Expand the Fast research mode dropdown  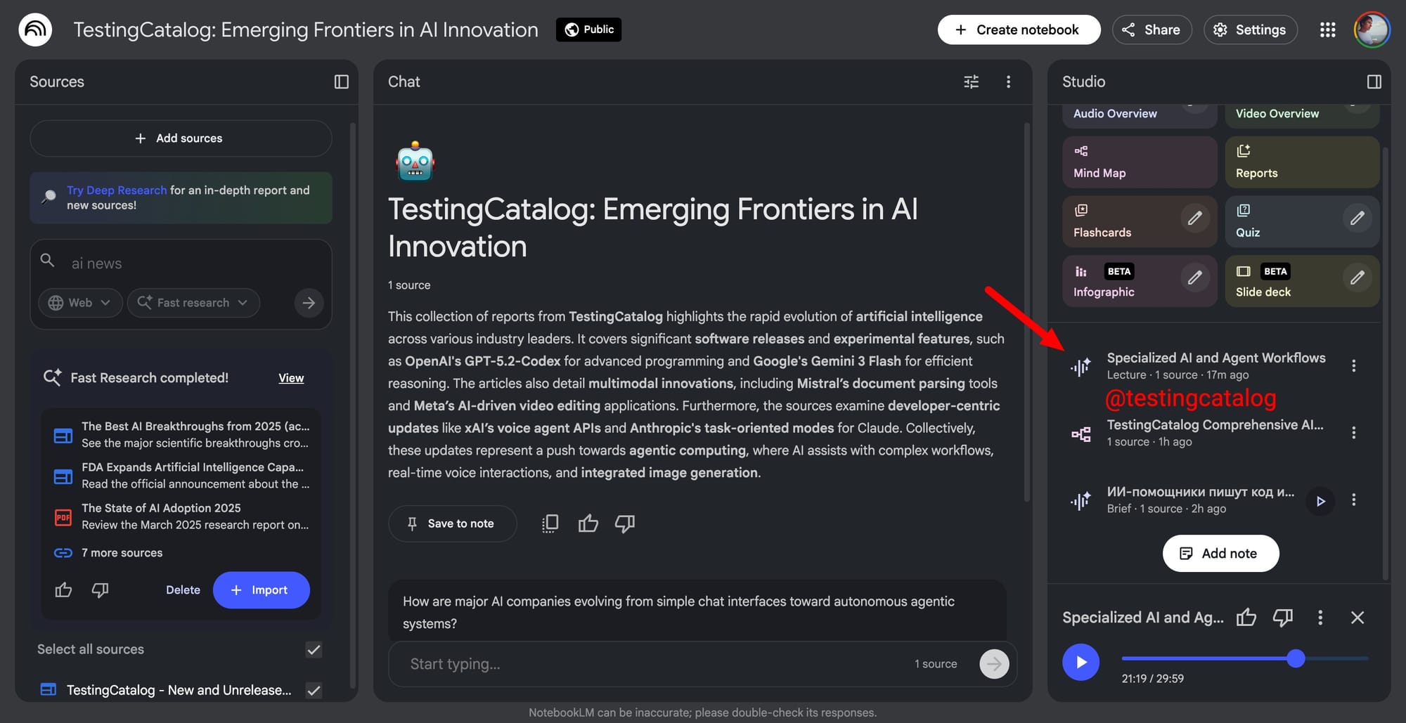pyautogui.click(x=193, y=303)
